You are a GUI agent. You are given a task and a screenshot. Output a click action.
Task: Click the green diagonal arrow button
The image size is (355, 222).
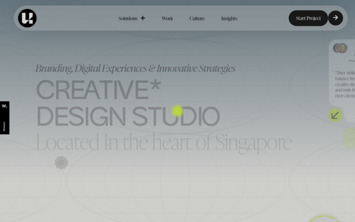point(335,115)
